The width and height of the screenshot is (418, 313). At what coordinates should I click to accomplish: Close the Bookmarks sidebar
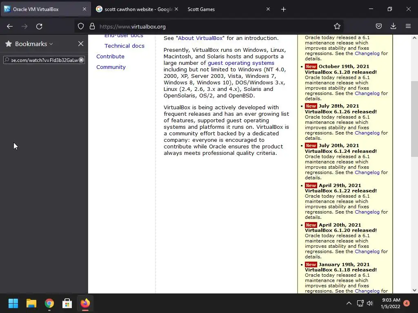(x=81, y=44)
